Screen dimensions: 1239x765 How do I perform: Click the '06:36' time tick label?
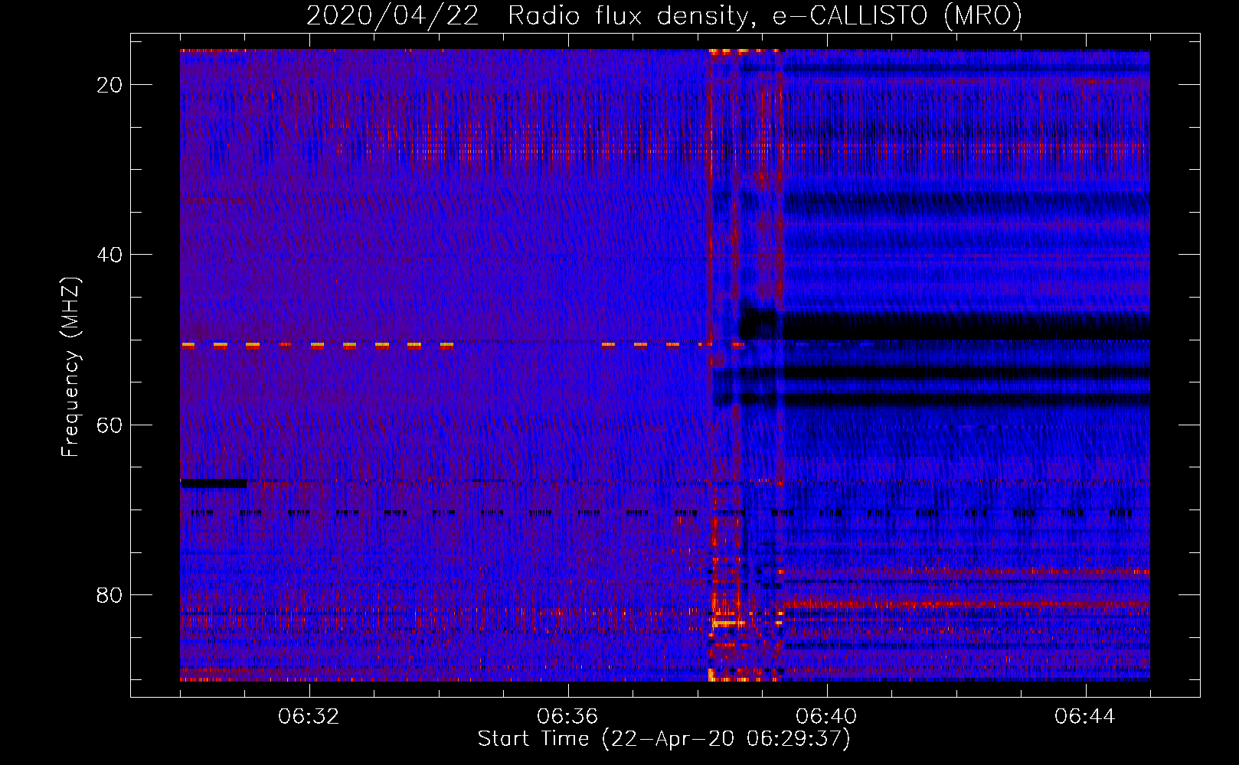pos(567,717)
